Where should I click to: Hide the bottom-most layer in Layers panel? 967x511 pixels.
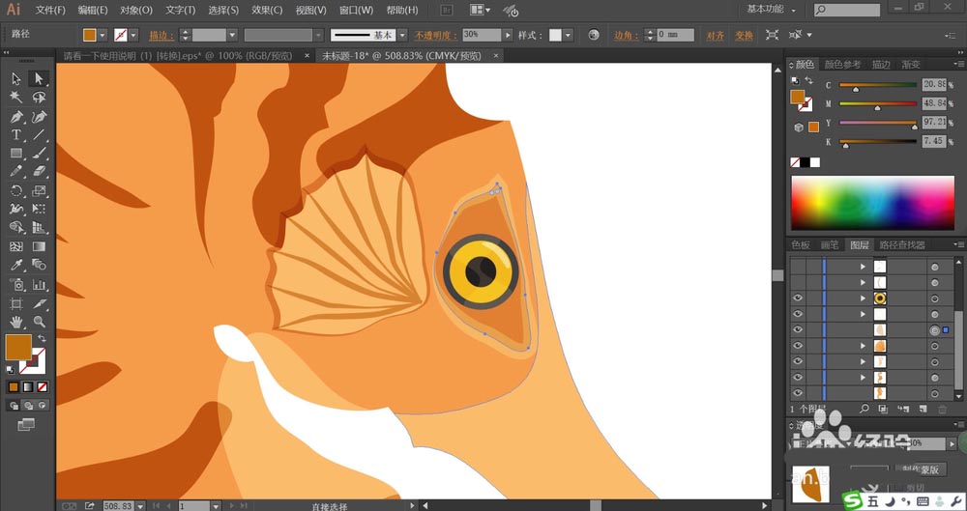[x=798, y=393]
